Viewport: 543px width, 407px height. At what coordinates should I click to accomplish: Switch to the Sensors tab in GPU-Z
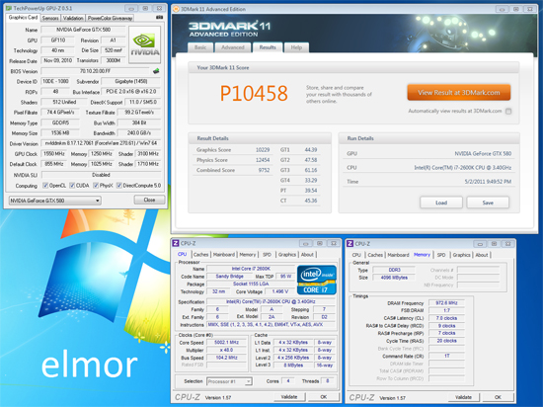[50, 18]
